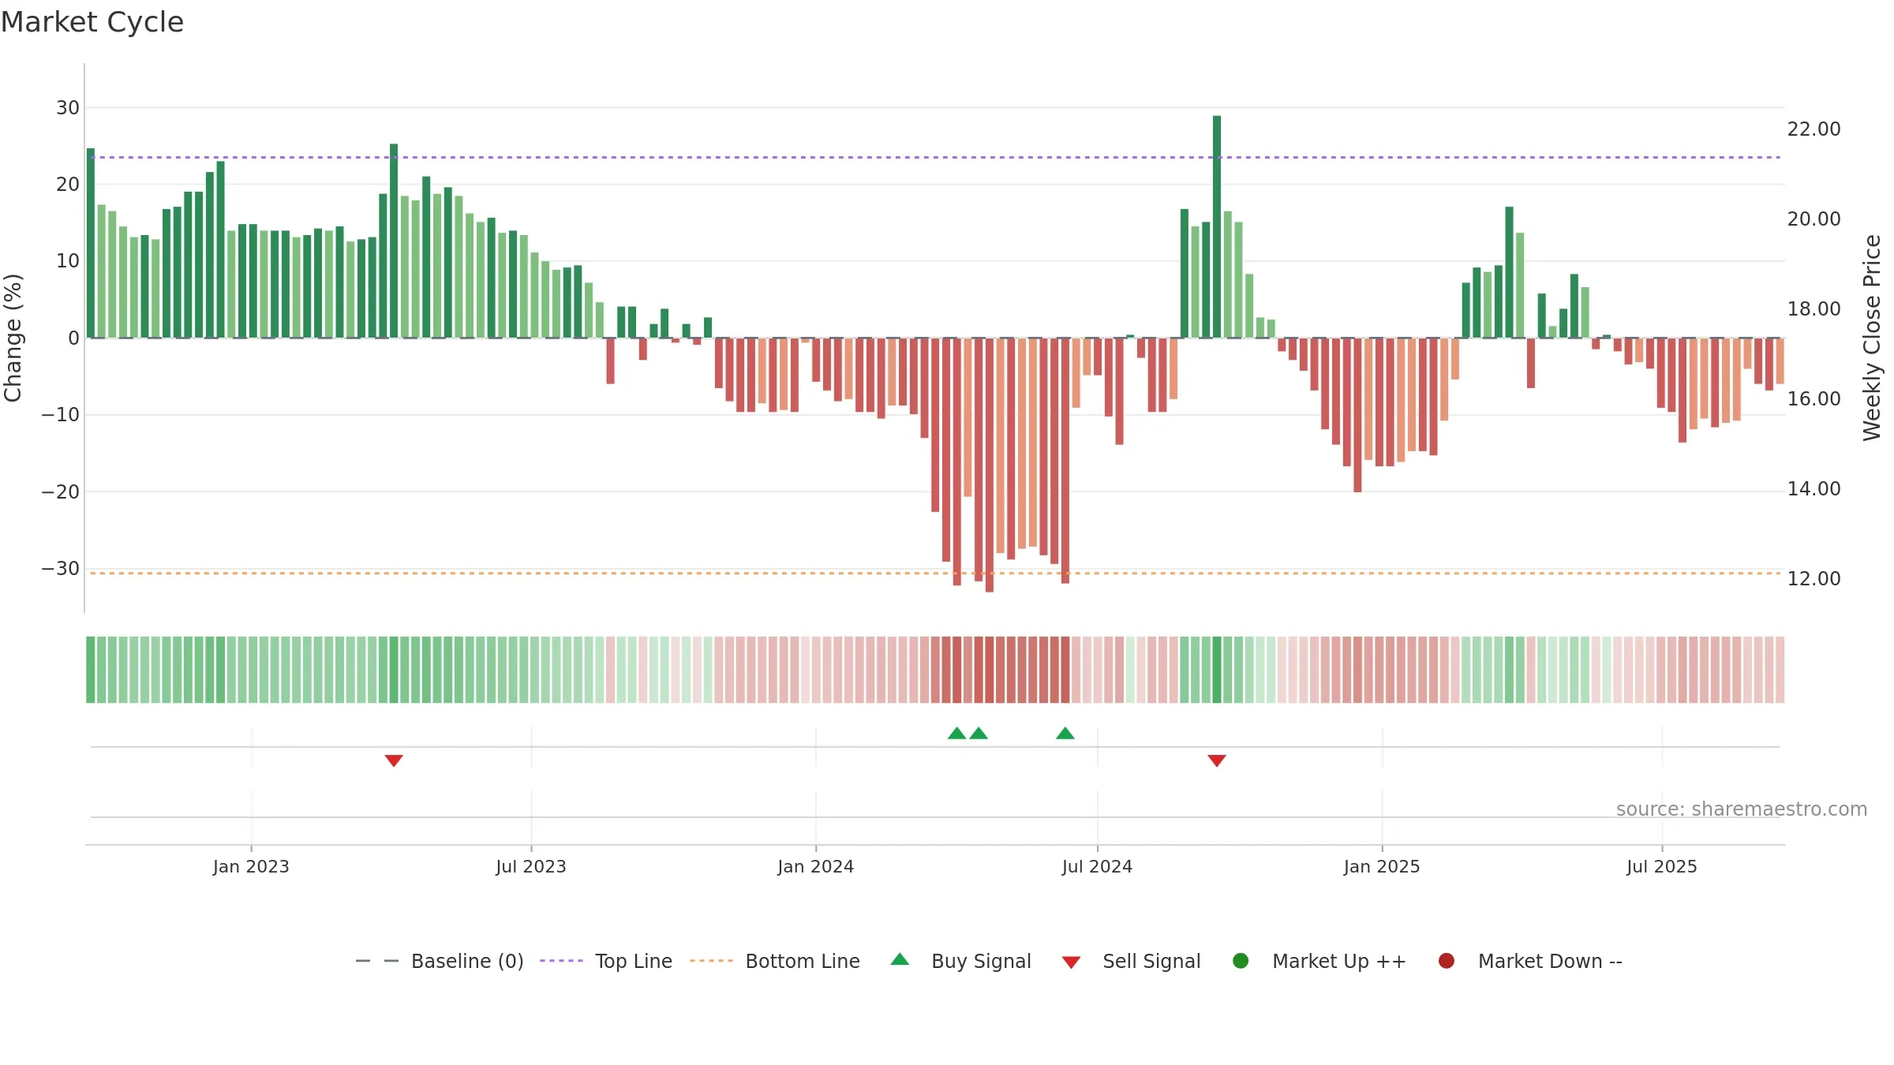Click the lowest red bar near −33%
The width and height of the screenshot is (1894, 1065).
(x=990, y=465)
